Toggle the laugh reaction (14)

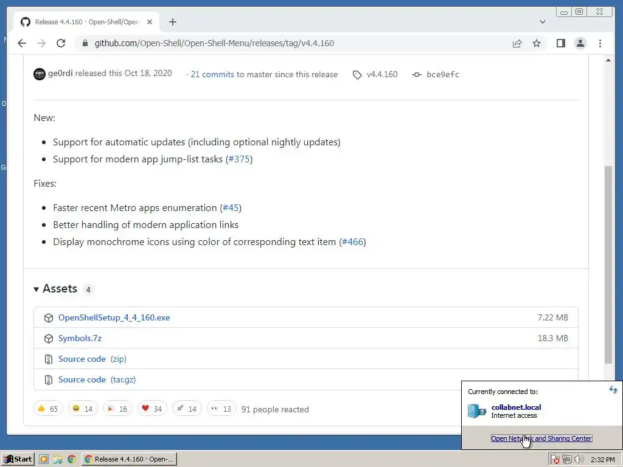pyautogui.click(x=83, y=409)
